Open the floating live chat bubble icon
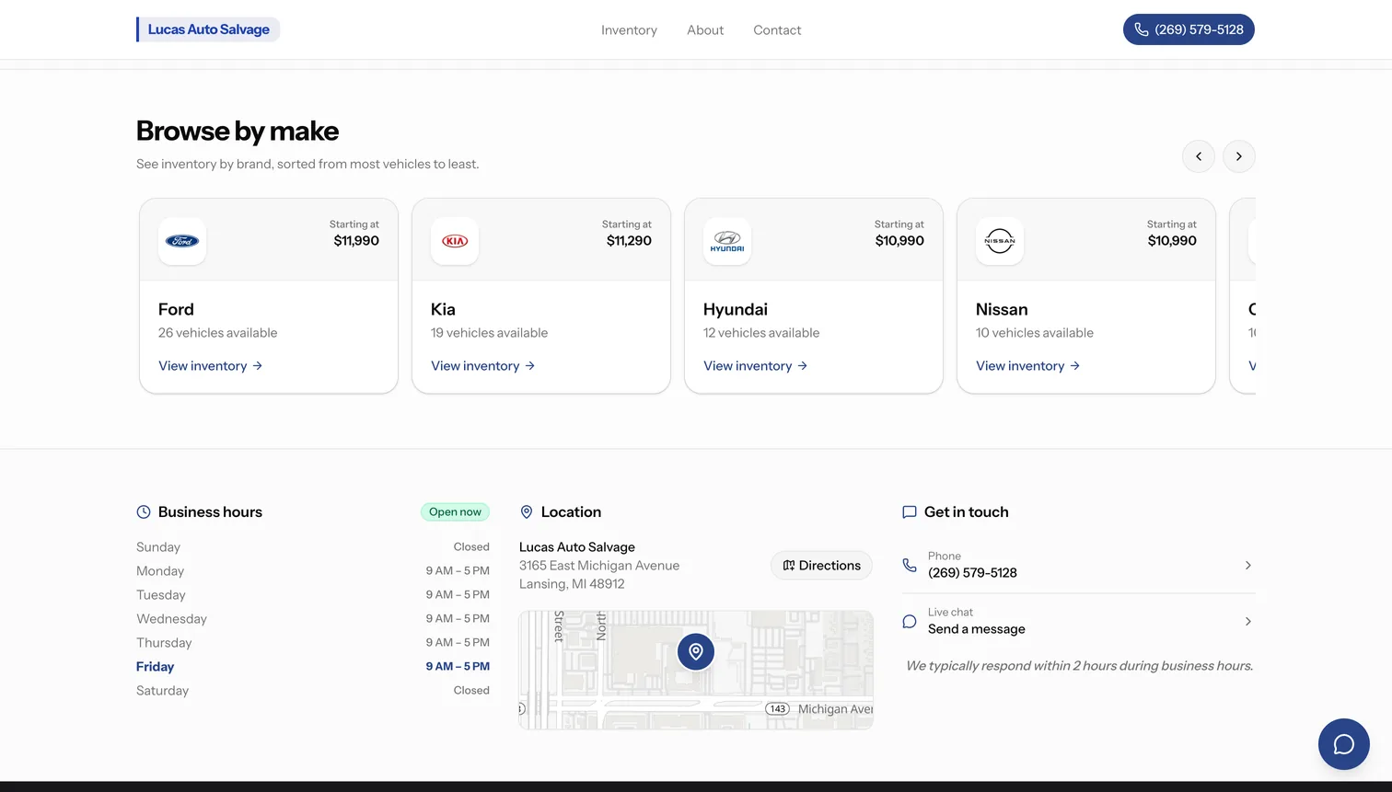 tap(1343, 744)
